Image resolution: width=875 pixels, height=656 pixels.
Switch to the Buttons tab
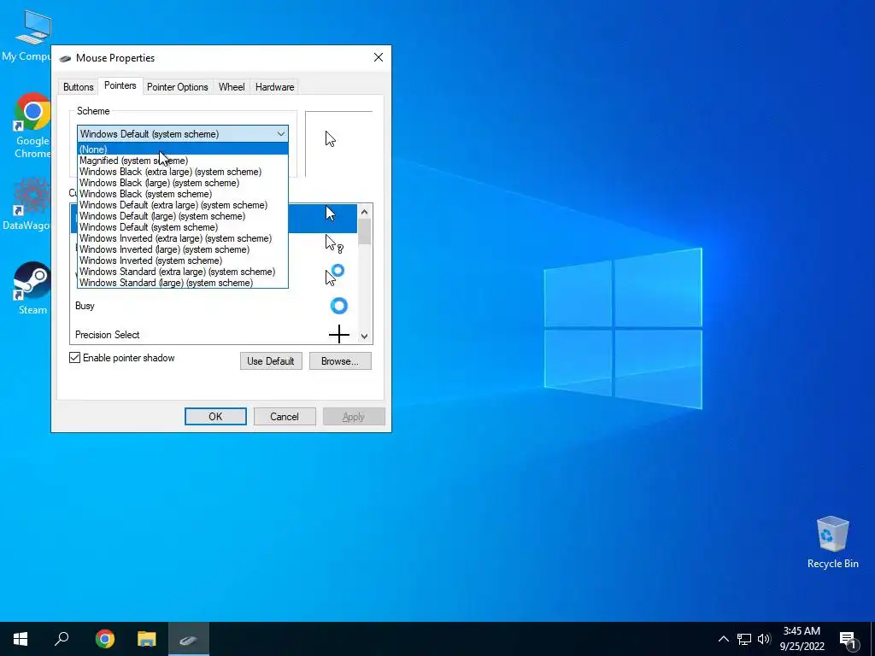coord(78,87)
